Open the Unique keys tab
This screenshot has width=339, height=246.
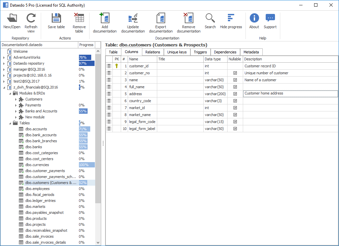coord(177,52)
